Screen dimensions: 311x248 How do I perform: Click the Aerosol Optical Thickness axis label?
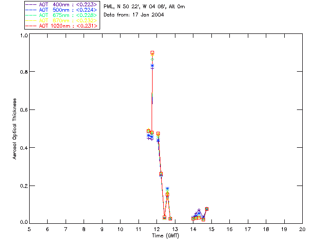[x=15, y=129]
